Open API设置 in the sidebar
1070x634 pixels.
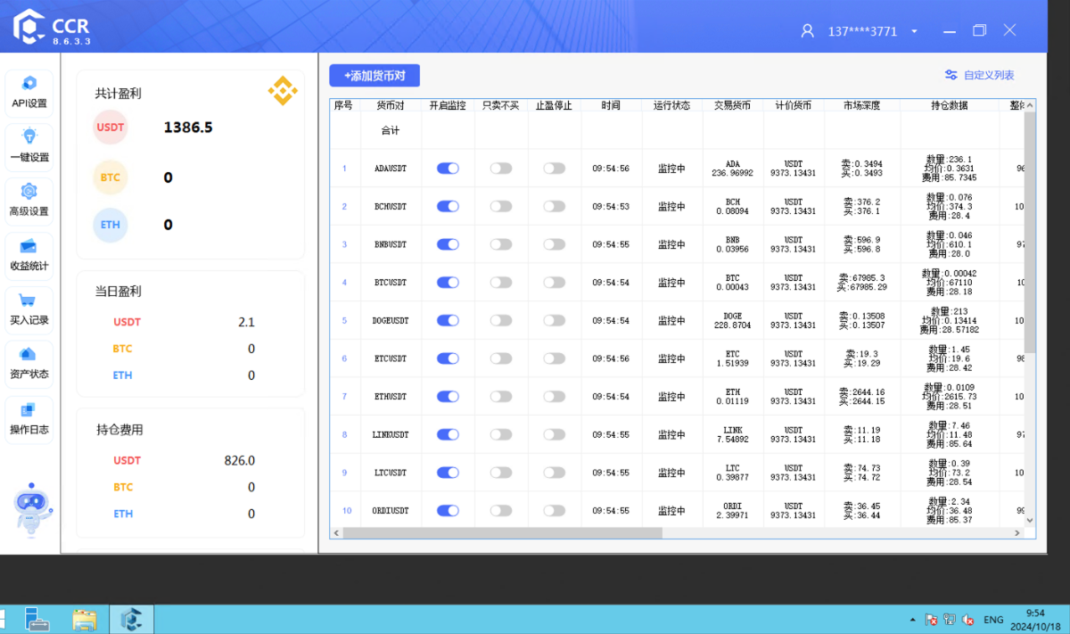tap(29, 93)
